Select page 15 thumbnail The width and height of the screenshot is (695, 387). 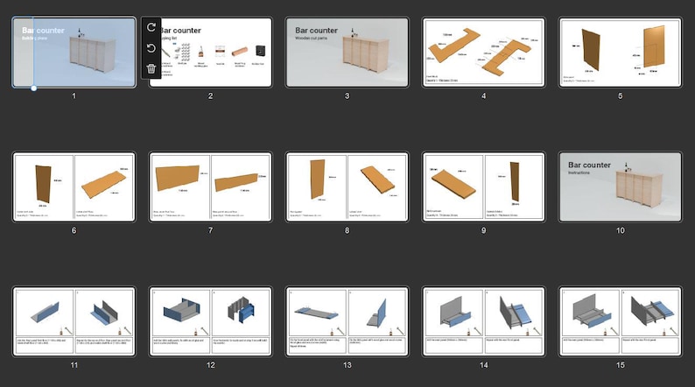pyautogui.click(x=620, y=321)
